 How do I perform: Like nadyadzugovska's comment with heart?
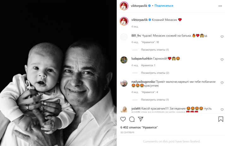(222, 83)
